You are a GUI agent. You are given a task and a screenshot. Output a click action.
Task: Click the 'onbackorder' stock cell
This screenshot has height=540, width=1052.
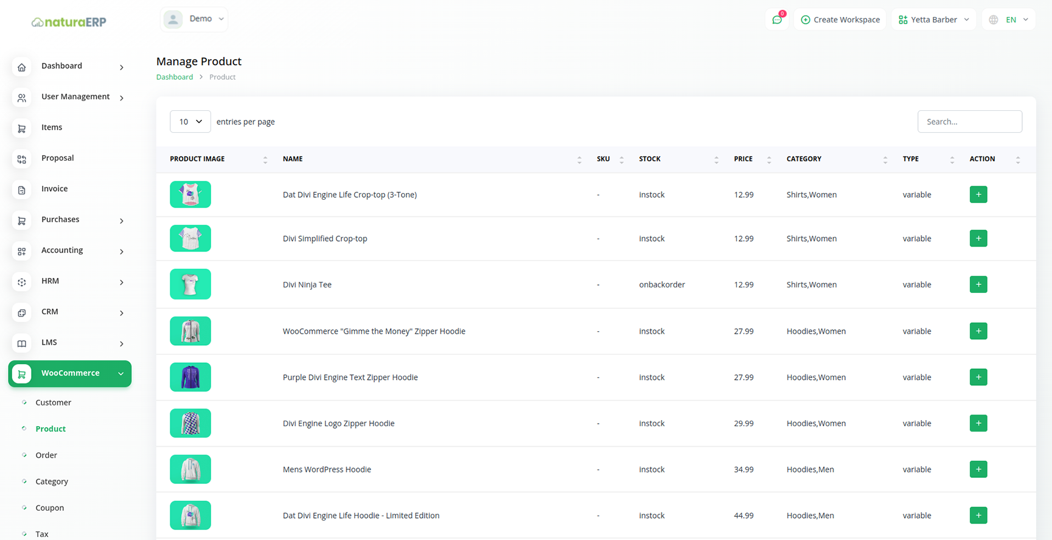point(662,284)
